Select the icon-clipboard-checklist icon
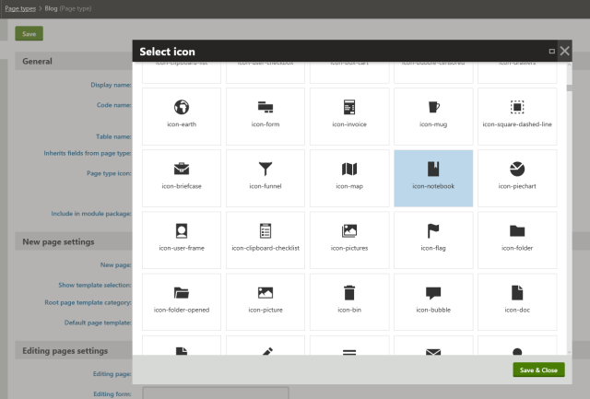 tap(265, 240)
